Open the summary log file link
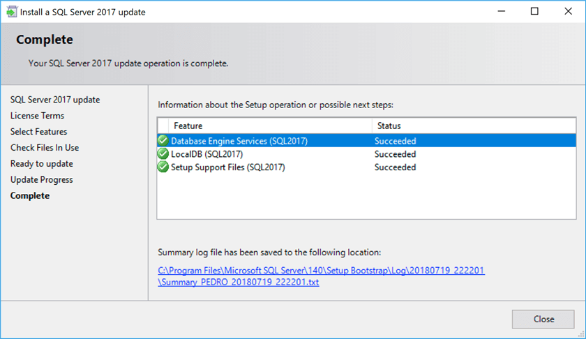Viewport: 586px width, 339px height. [x=321, y=270]
